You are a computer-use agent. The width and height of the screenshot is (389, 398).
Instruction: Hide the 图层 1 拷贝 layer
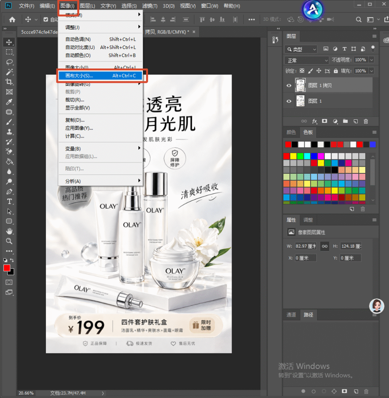click(x=289, y=86)
